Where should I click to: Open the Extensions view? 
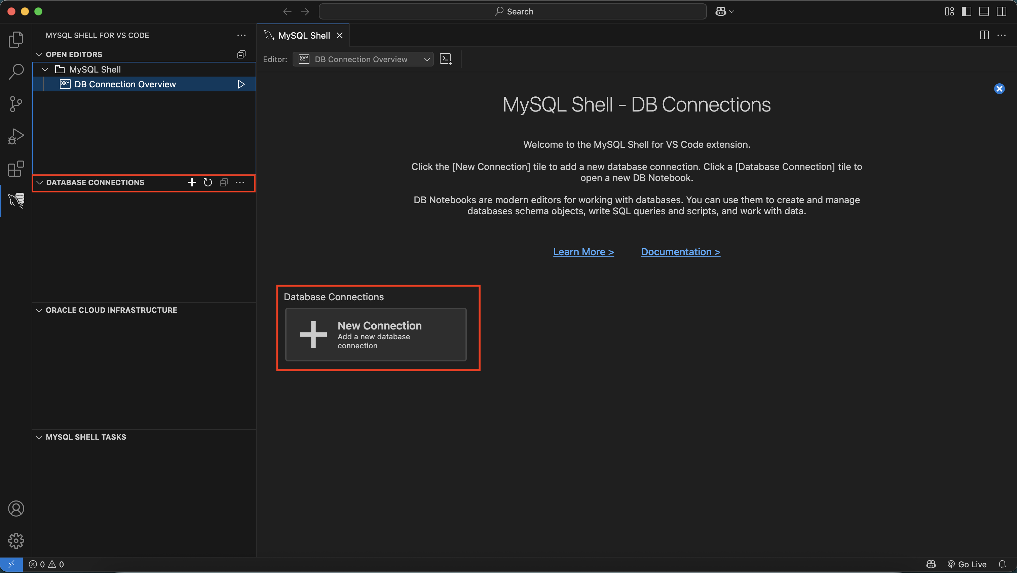[16, 169]
